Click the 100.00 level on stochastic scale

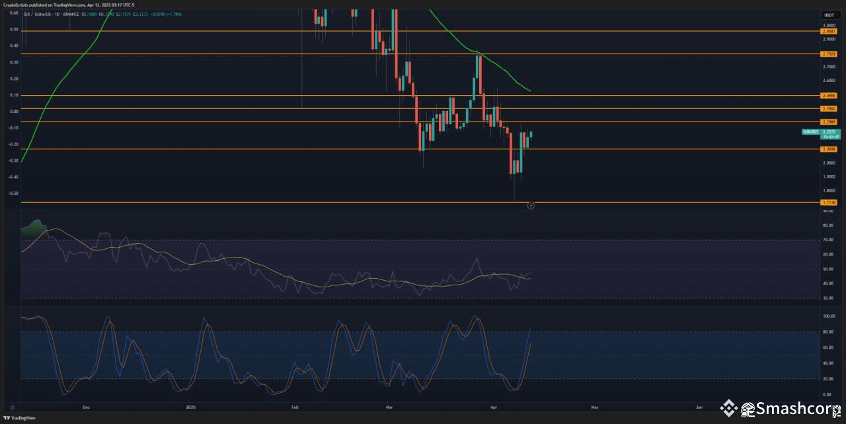[829, 316]
